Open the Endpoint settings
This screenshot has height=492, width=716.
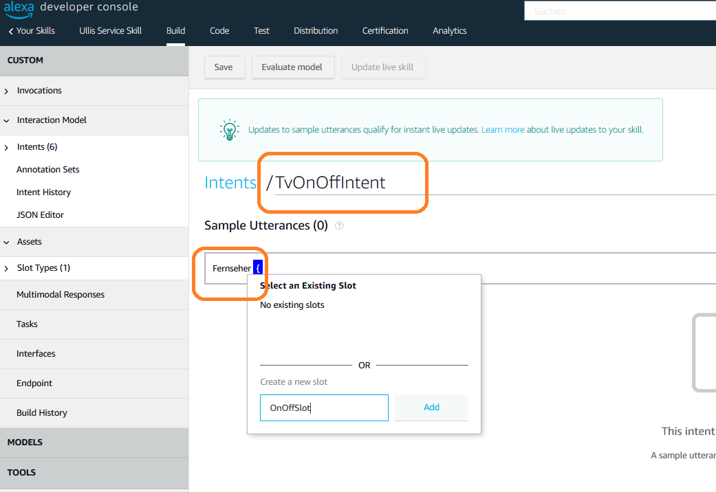34,383
